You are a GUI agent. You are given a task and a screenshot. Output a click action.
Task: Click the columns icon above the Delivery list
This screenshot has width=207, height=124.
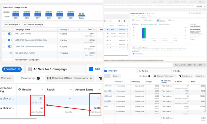(120, 21)
